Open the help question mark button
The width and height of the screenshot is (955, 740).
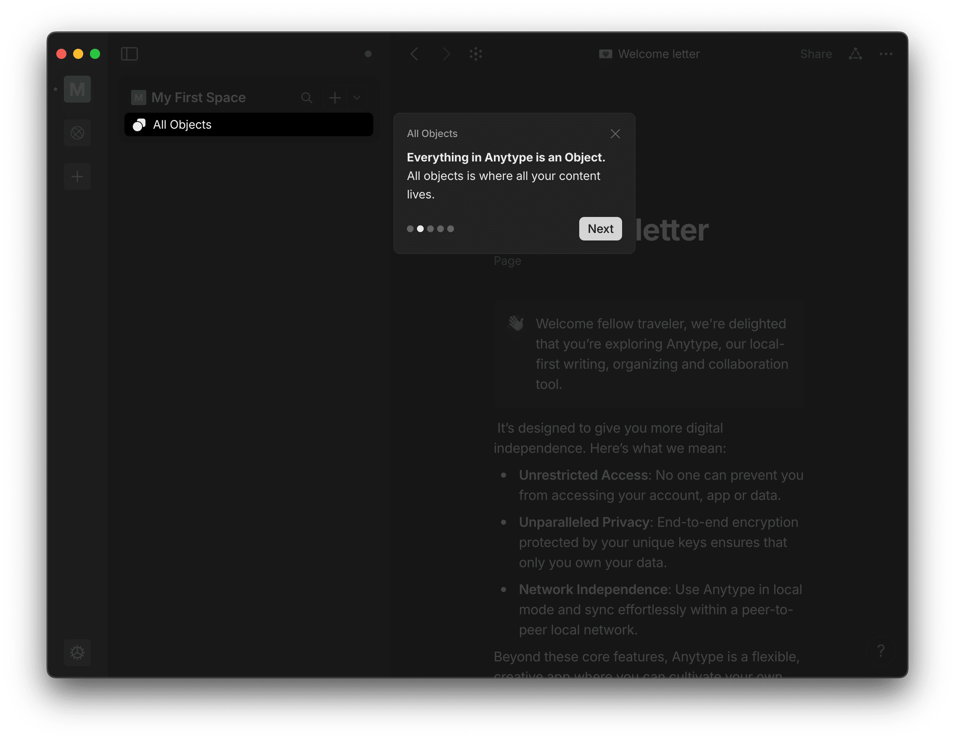[881, 651]
